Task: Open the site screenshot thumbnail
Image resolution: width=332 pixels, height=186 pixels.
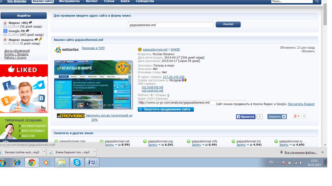Action: click(x=93, y=85)
